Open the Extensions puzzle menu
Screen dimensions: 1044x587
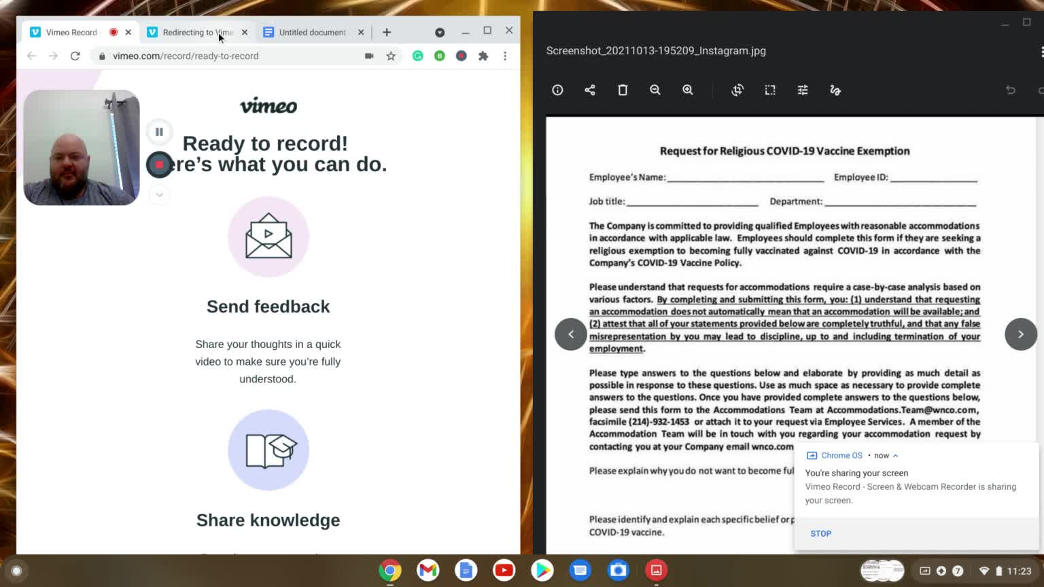coord(483,56)
